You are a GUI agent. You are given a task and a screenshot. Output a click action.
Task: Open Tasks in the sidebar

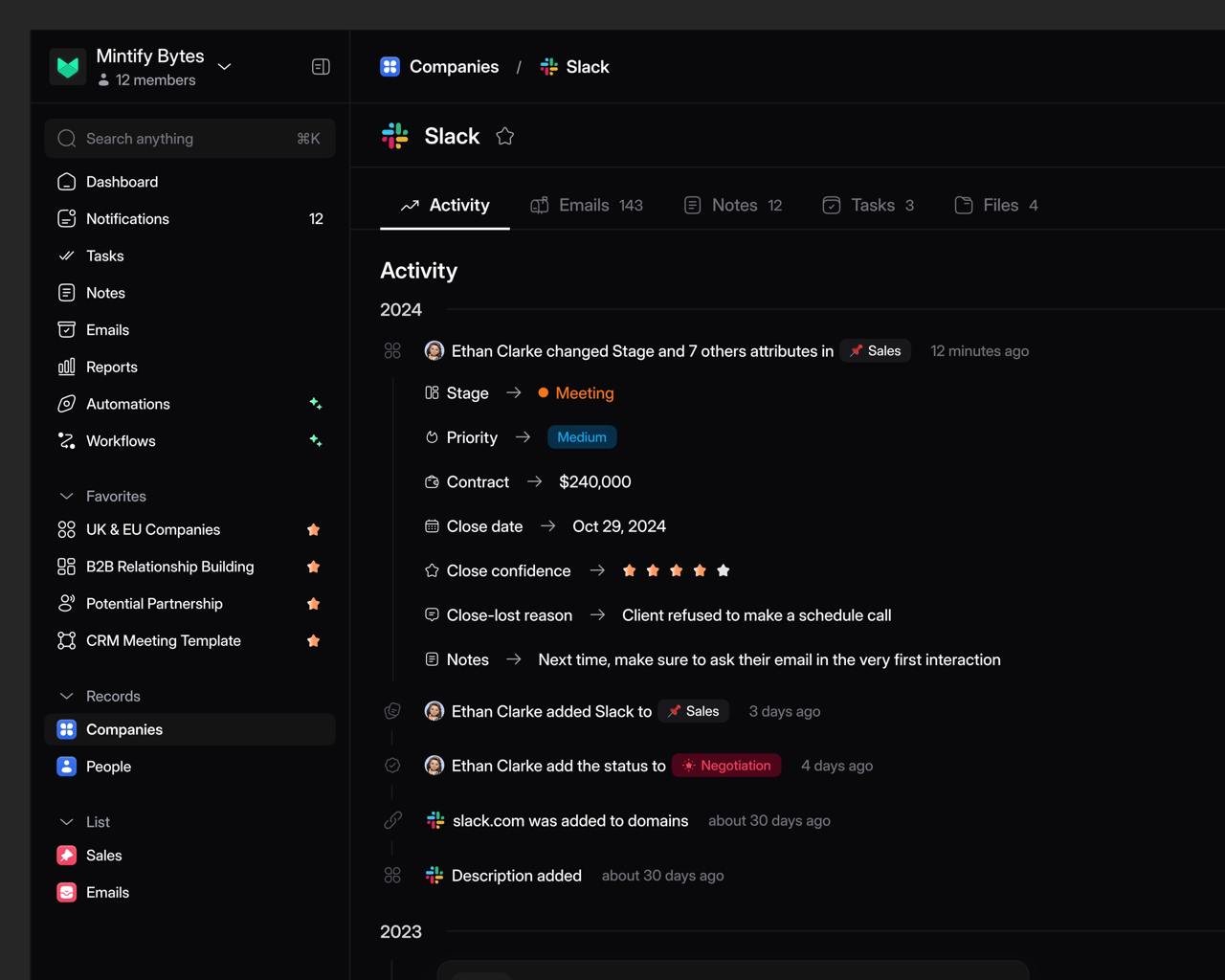click(x=189, y=256)
